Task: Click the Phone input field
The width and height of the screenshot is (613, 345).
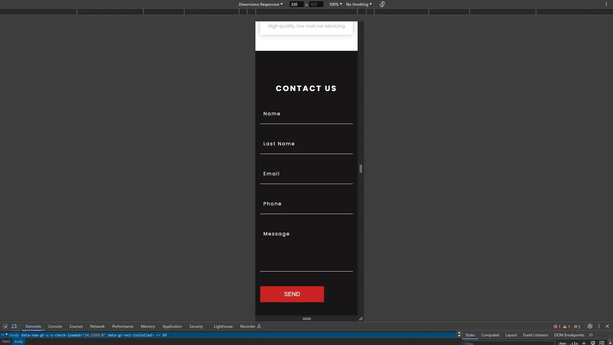Action: tap(306, 204)
